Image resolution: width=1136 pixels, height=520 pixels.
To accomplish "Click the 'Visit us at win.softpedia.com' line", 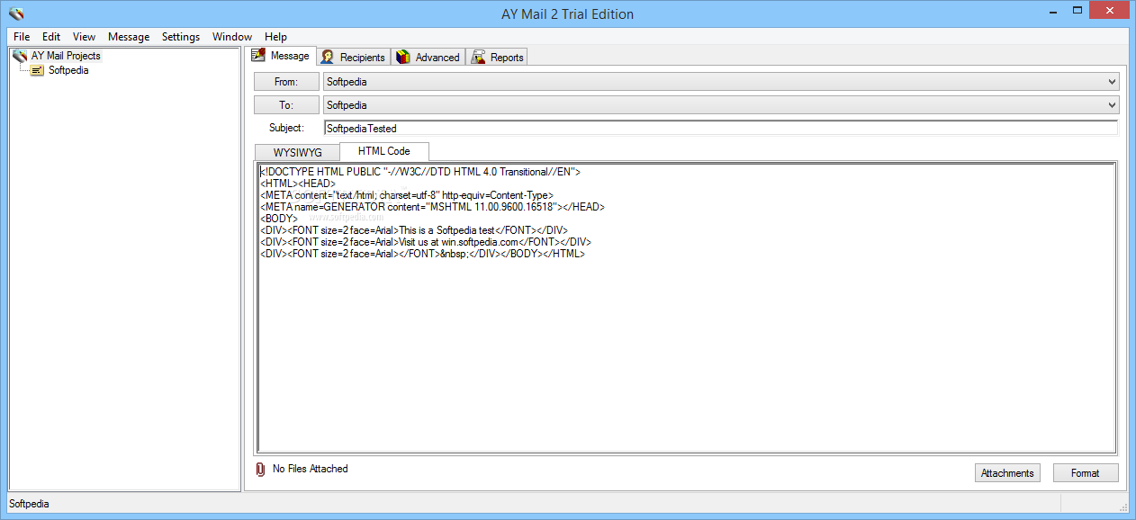I will 425,242.
